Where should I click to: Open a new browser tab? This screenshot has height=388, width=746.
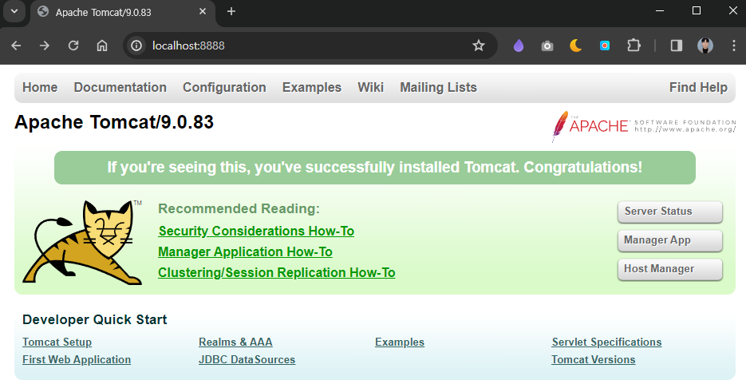(231, 11)
